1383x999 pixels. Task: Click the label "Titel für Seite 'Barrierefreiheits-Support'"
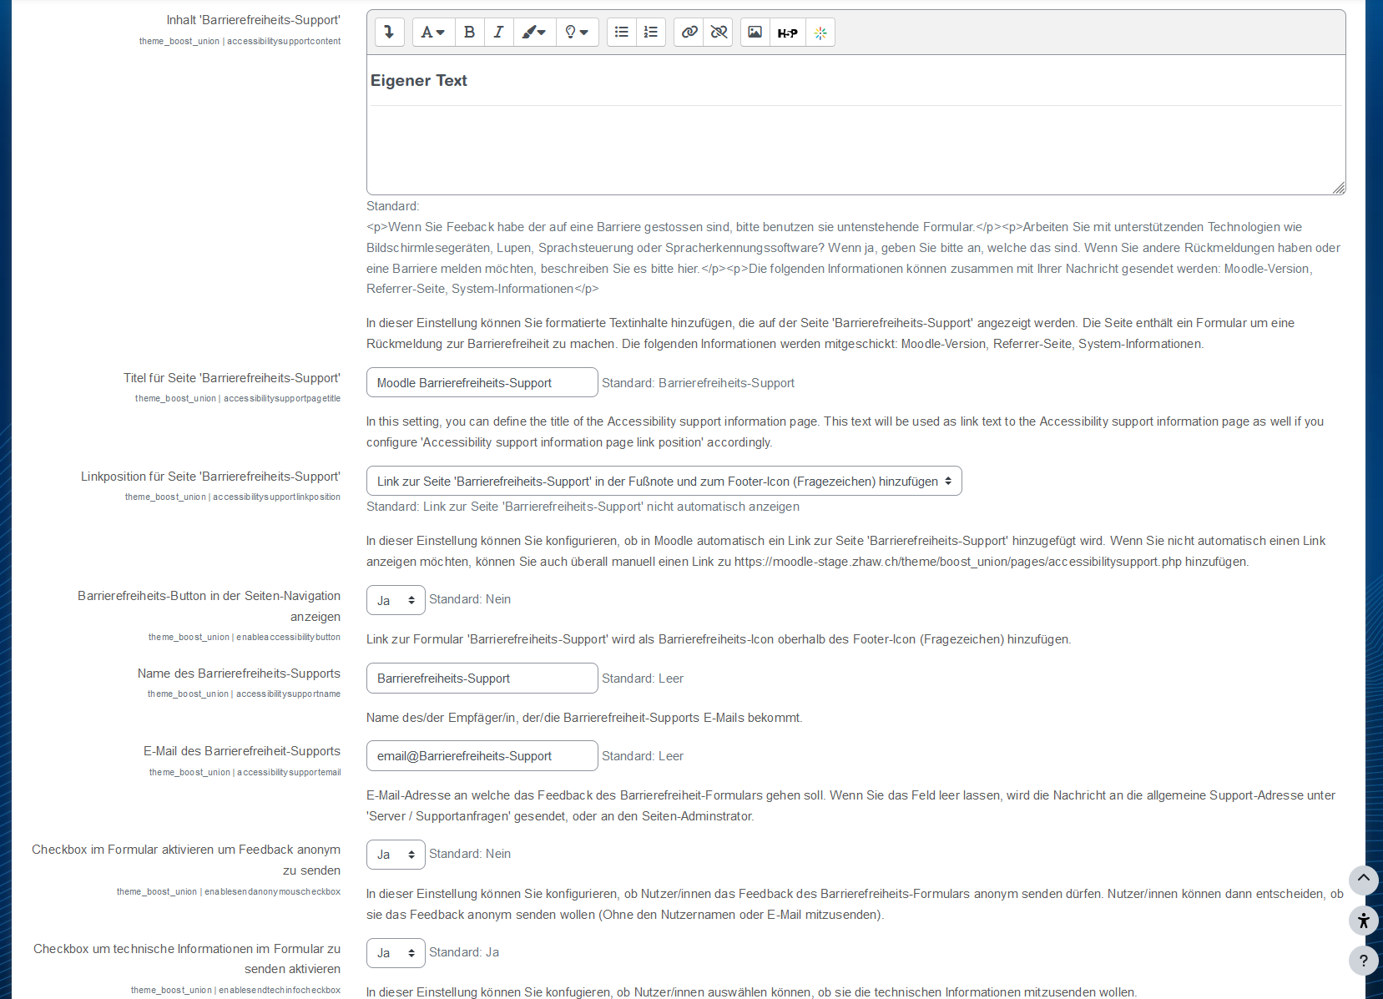[232, 378]
